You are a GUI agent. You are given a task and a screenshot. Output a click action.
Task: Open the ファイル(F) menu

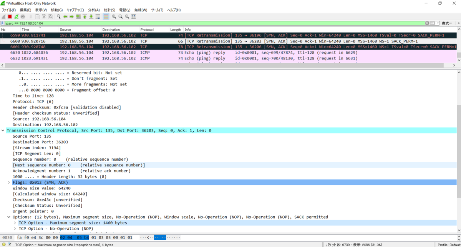(9, 10)
